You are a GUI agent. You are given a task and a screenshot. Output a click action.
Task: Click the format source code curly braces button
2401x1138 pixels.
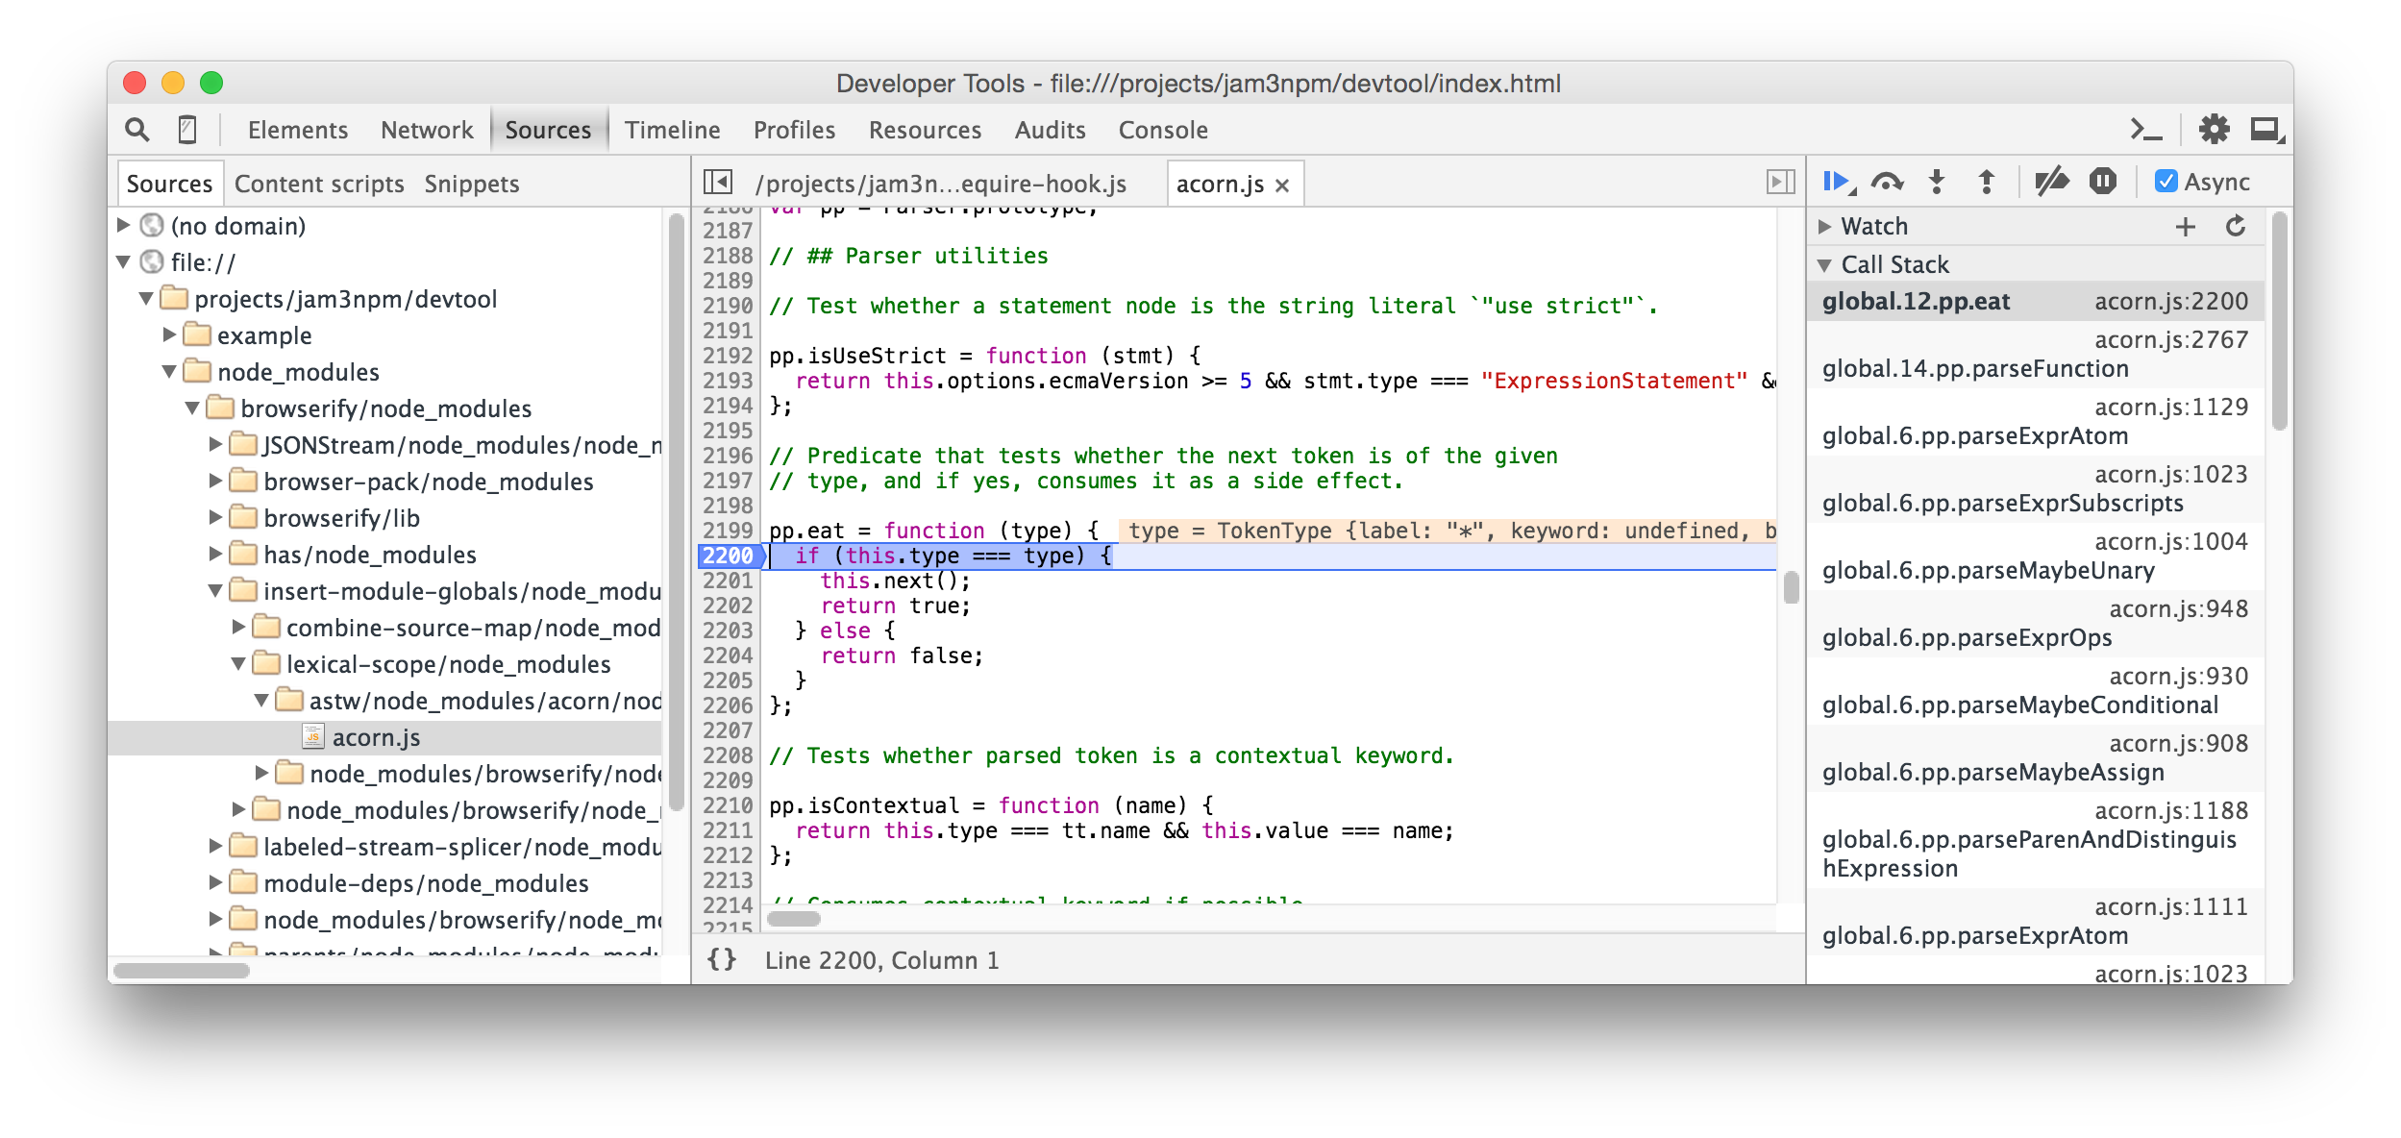coord(723,960)
